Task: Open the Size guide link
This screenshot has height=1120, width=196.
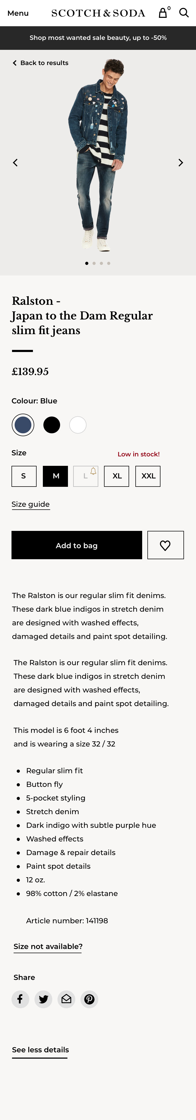Action: coord(30,504)
